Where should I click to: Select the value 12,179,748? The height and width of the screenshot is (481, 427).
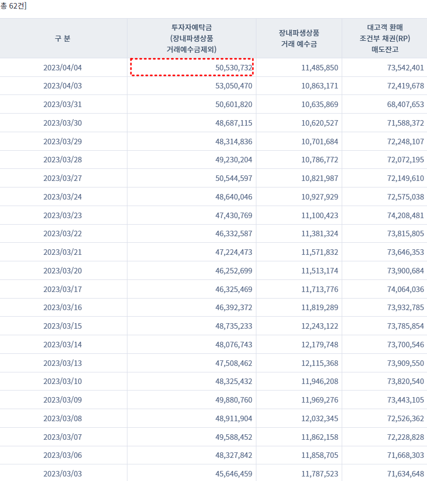[x=320, y=344]
